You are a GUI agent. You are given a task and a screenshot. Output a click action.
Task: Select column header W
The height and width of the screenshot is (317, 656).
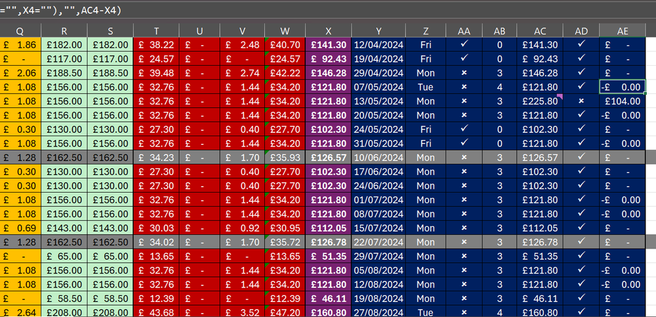[285, 31]
